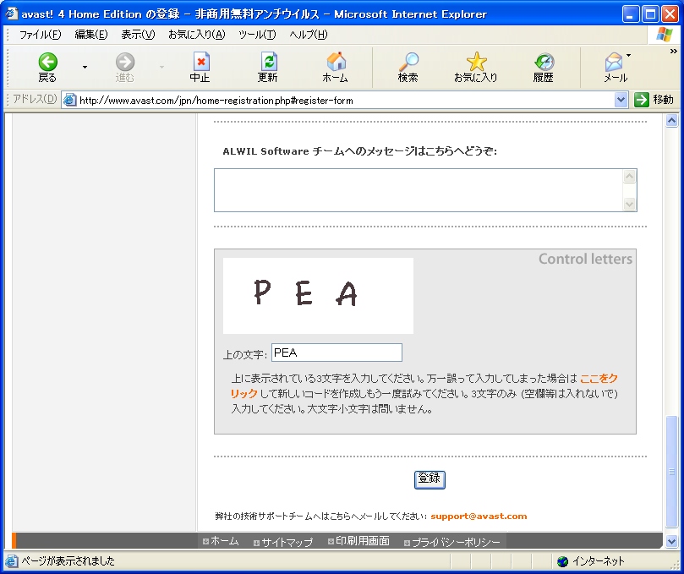
Task: Click the ここをクリック link to regenerate code
Action: point(599,379)
